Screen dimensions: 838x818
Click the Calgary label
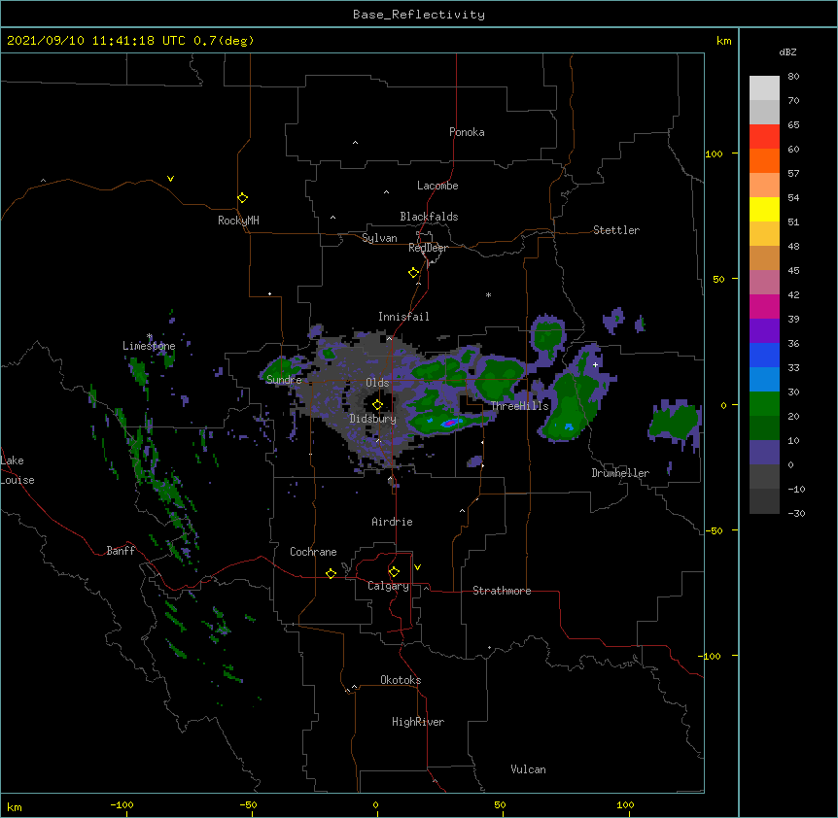coord(388,586)
